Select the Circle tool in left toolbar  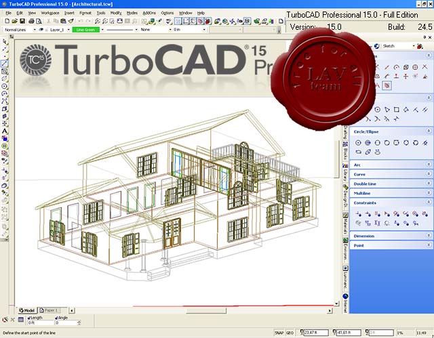pos(5,87)
